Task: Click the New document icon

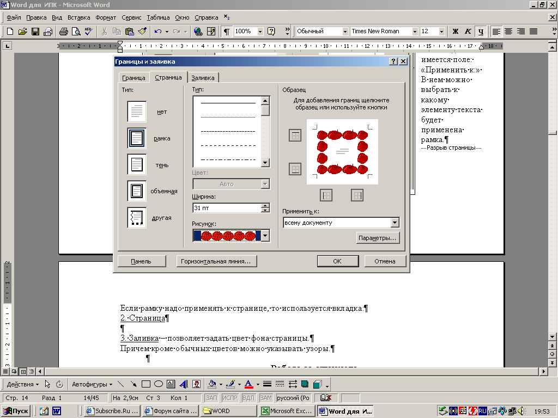Action: pos(10,32)
